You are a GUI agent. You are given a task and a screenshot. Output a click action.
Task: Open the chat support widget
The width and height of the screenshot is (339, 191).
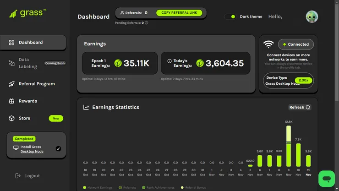coord(327,179)
